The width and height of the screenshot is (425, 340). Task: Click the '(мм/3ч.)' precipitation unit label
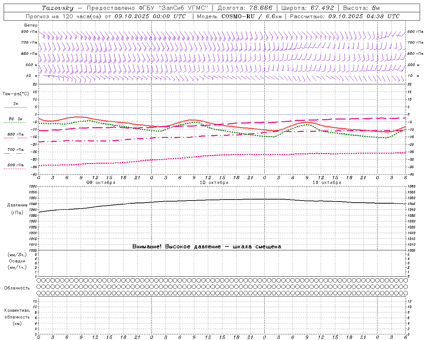(17, 255)
